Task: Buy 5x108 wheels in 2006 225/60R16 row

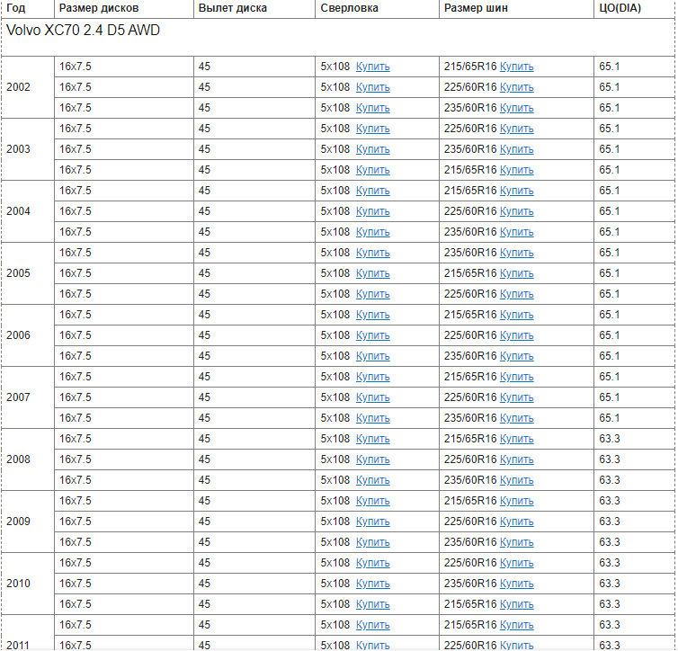Action: [373, 335]
